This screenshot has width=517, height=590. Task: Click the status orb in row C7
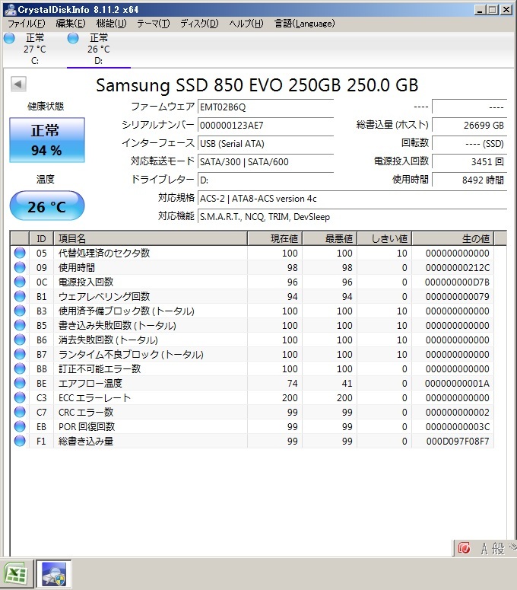(20, 413)
